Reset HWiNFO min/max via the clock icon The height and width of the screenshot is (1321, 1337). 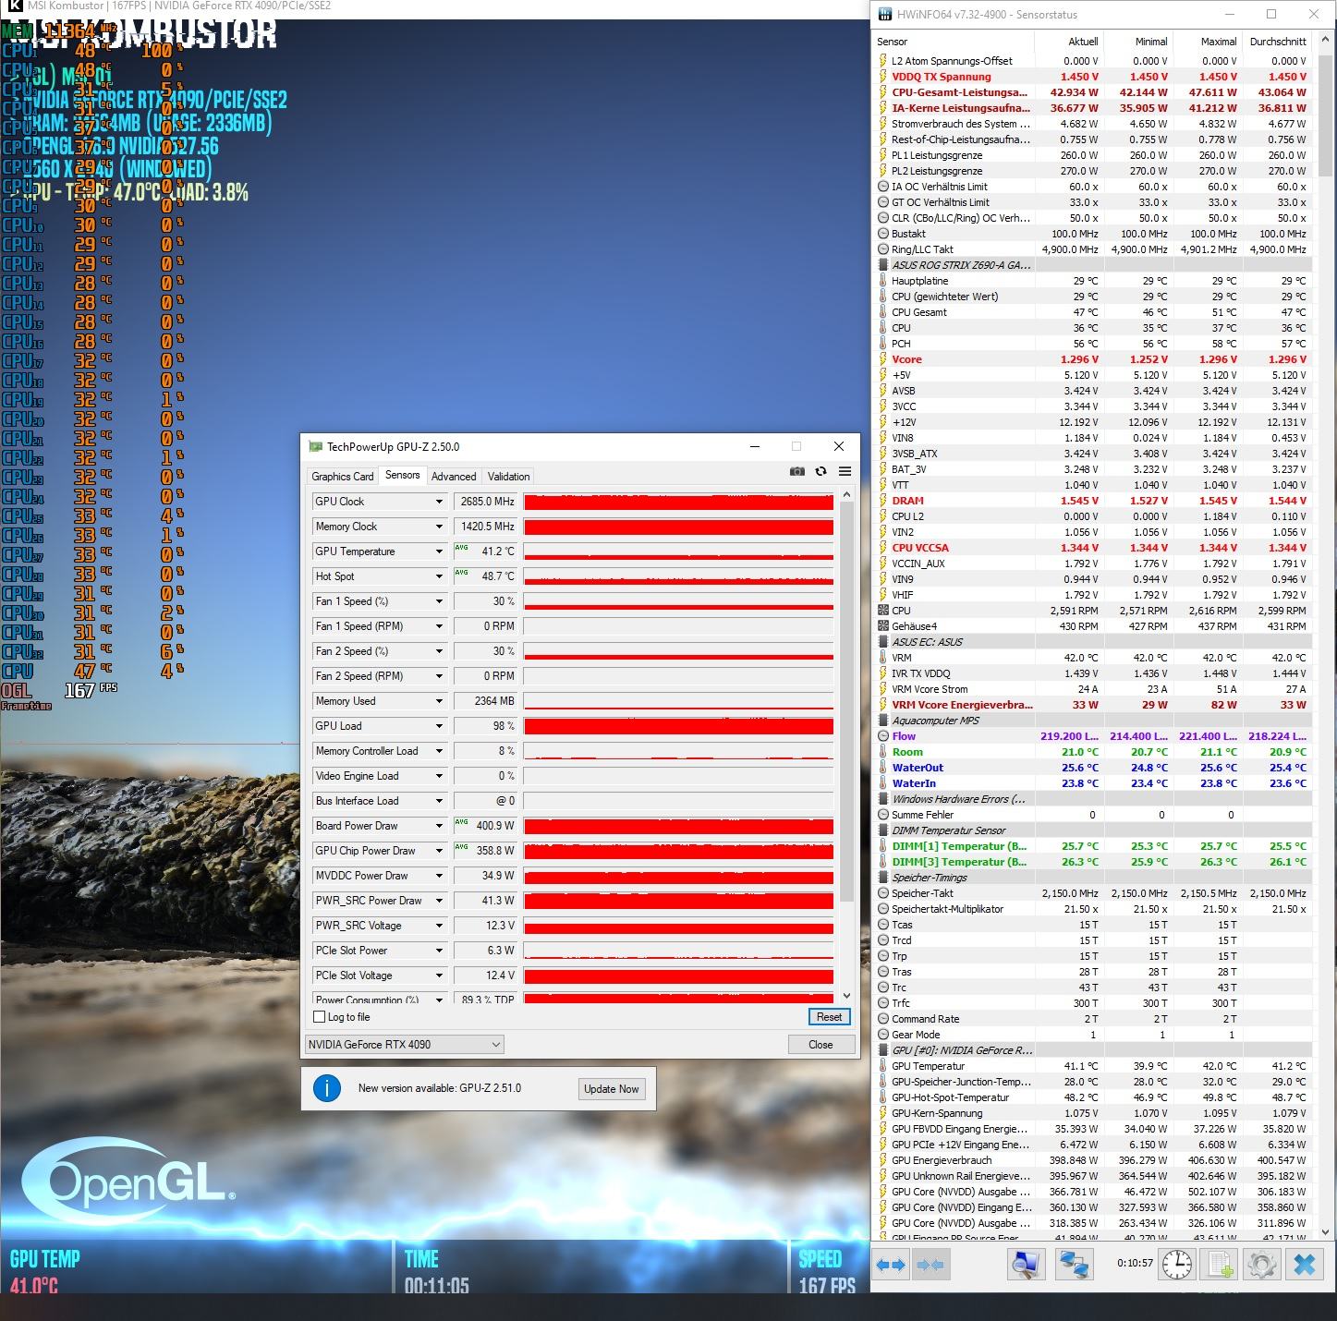(1176, 1265)
